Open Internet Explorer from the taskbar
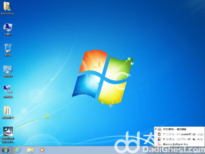 point(18,150)
